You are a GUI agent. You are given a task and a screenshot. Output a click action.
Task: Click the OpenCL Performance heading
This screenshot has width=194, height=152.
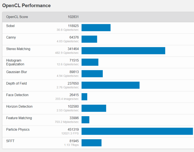[x=27, y=6]
